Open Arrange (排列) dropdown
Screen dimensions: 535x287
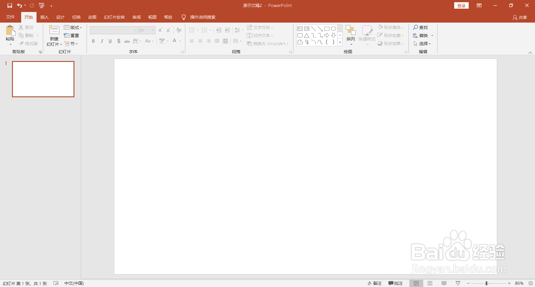pos(351,35)
